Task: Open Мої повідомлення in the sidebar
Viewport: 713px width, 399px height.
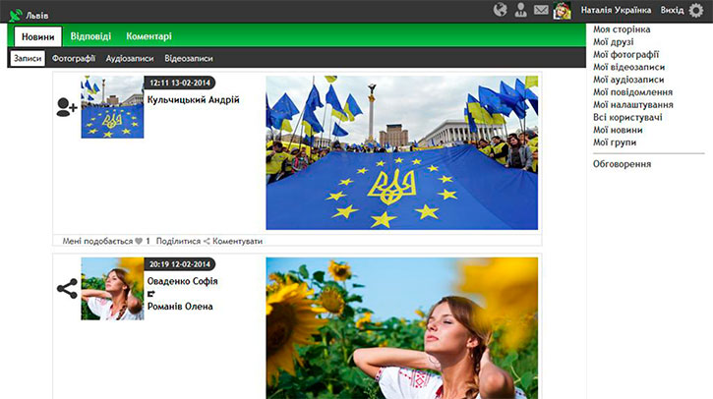Action: [x=632, y=92]
